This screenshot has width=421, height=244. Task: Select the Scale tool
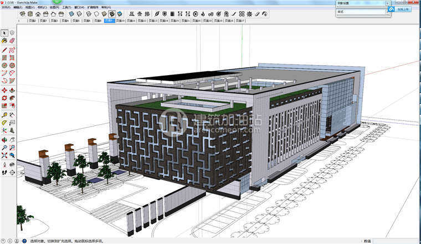(4, 106)
